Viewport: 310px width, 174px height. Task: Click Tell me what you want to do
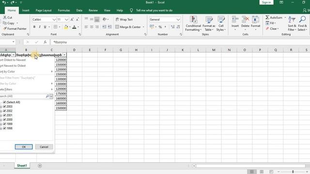pos(154,10)
